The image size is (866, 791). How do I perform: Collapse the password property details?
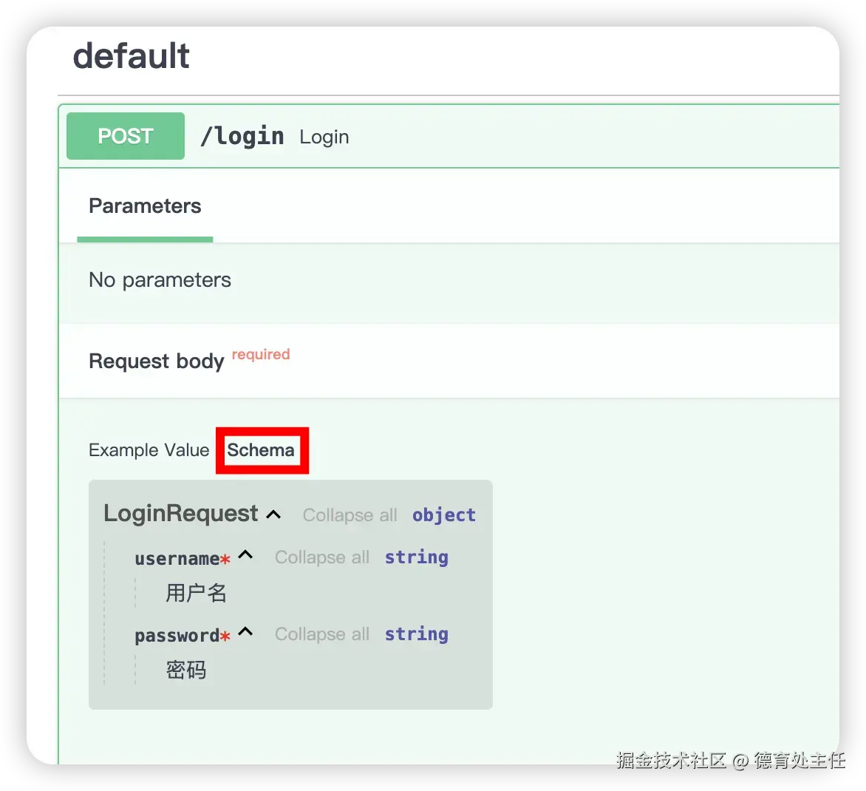pyautogui.click(x=246, y=632)
